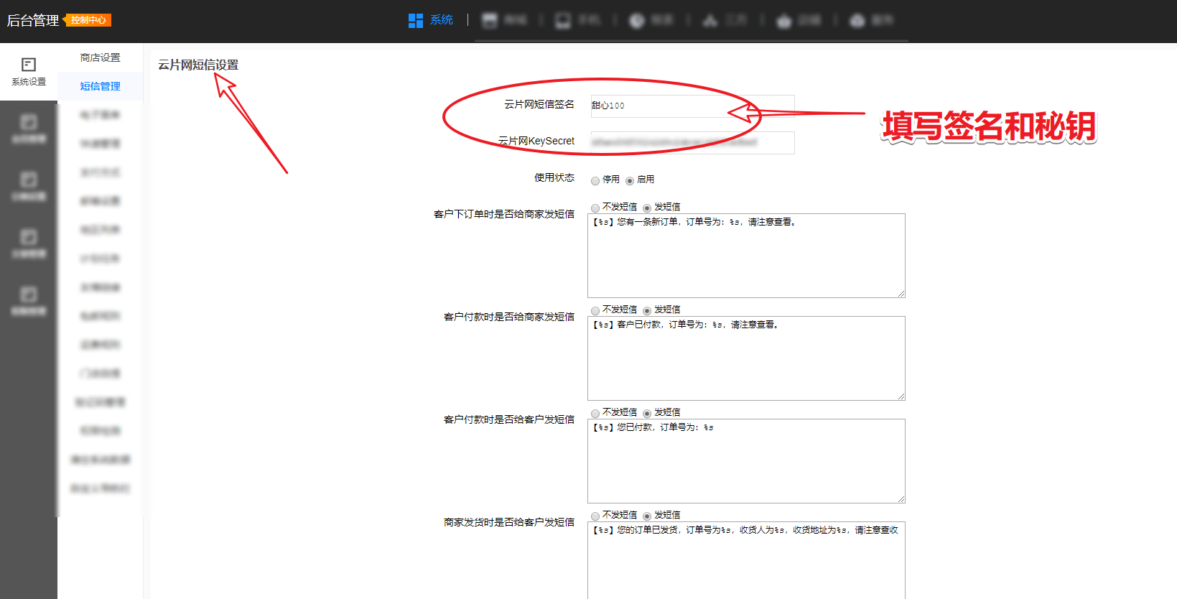Choose 发短信 for 商家发货时是否给客户发短信
This screenshot has width=1177, height=599.
[647, 516]
